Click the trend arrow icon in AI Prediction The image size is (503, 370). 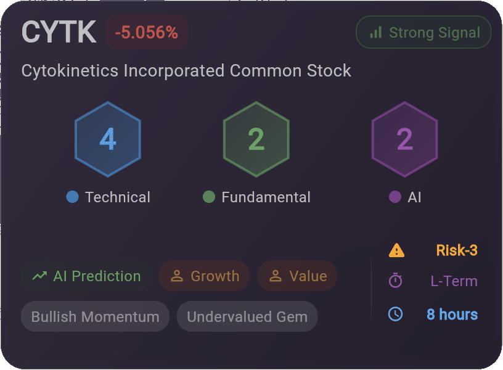[39, 276]
